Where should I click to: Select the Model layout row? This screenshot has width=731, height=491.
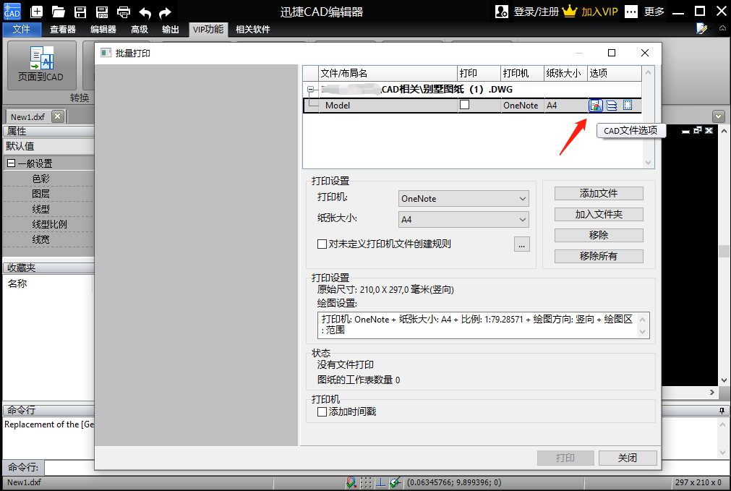472,106
